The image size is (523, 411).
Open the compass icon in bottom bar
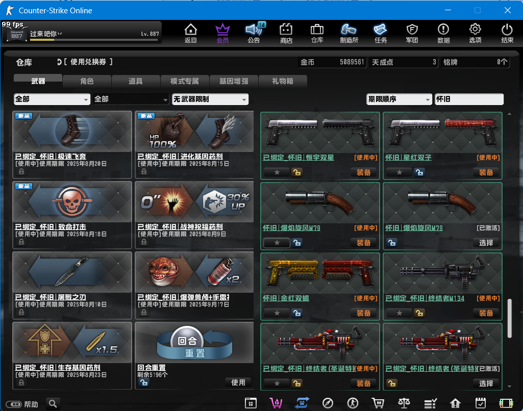click(x=328, y=403)
